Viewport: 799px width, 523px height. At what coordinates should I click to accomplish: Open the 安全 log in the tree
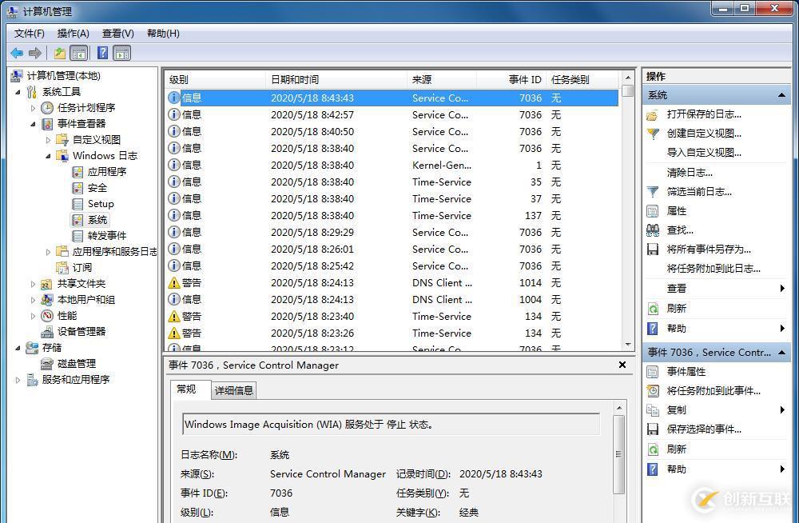[97, 188]
